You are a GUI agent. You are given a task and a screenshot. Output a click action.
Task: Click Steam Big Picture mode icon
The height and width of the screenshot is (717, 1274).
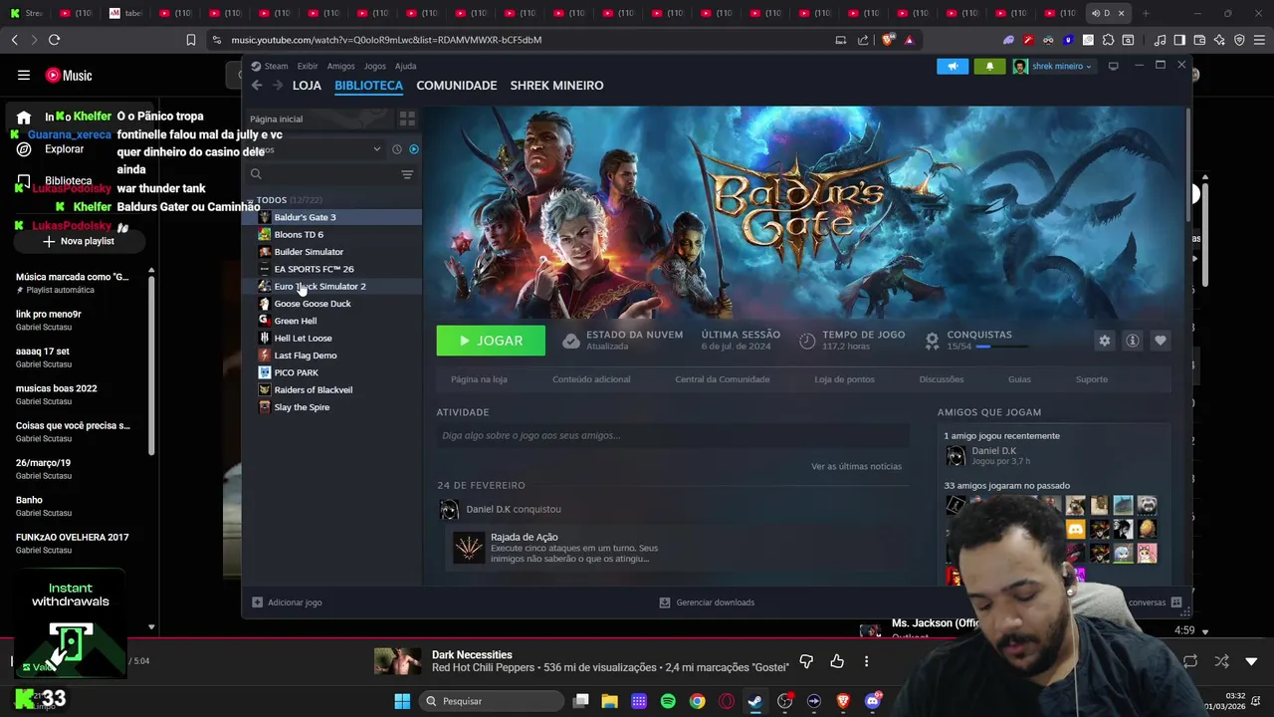[1114, 66]
